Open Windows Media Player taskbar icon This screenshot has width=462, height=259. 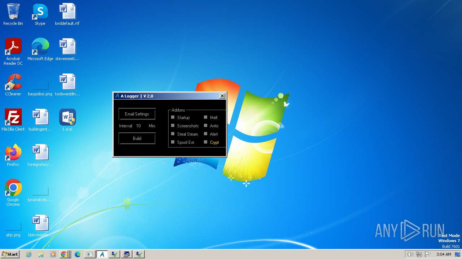[53, 254]
